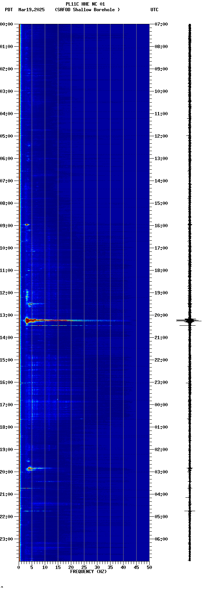Click the UTC time label 06:00
206x591 pixels.
click(161, 539)
